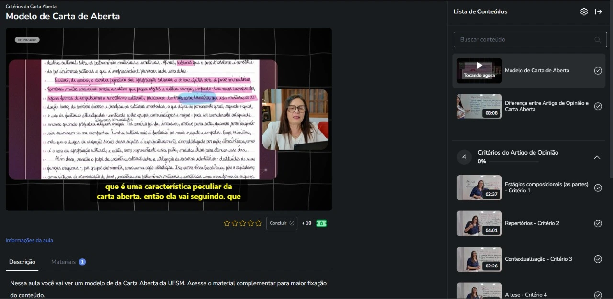Expand Informações da aula details
The width and height of the screenshot is (613, 299).
point(29,240)
